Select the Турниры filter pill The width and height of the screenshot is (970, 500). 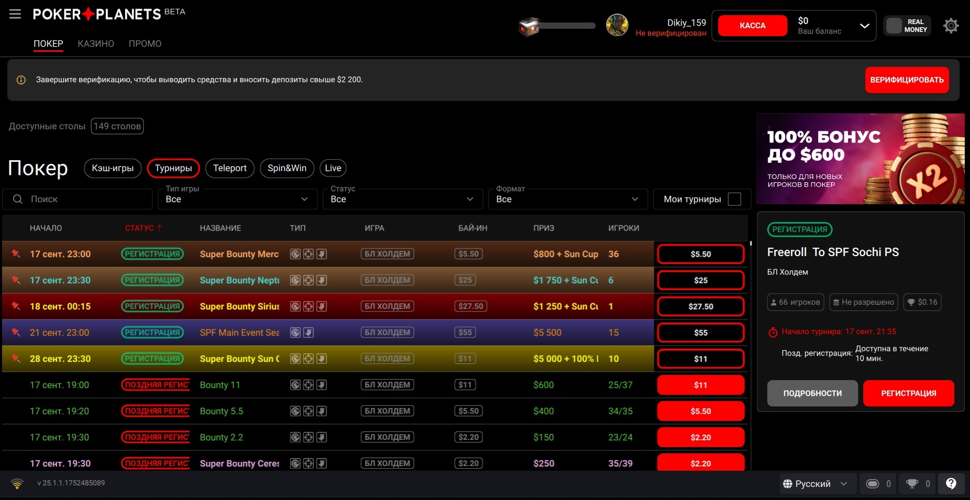[173, 168]
